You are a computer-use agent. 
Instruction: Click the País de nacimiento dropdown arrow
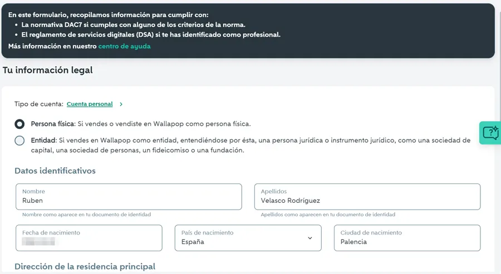click(310, 238)
